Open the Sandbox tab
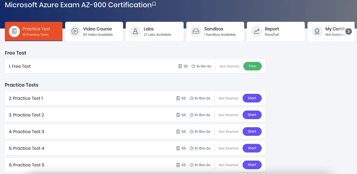The image size is (357, 174). tap(215, 31)
